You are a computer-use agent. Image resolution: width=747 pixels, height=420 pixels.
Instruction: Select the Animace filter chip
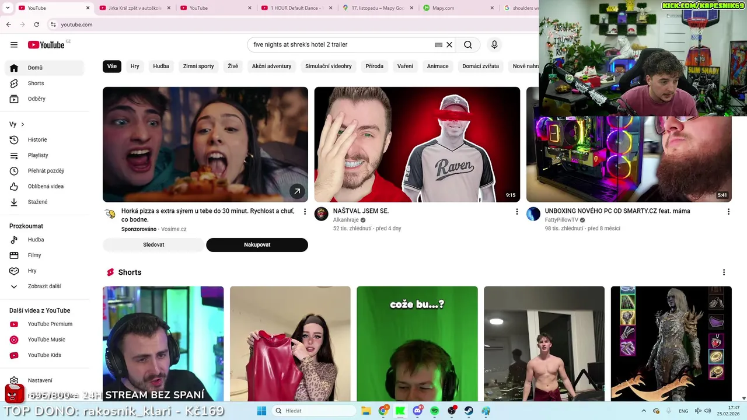[x=438, y=66]
